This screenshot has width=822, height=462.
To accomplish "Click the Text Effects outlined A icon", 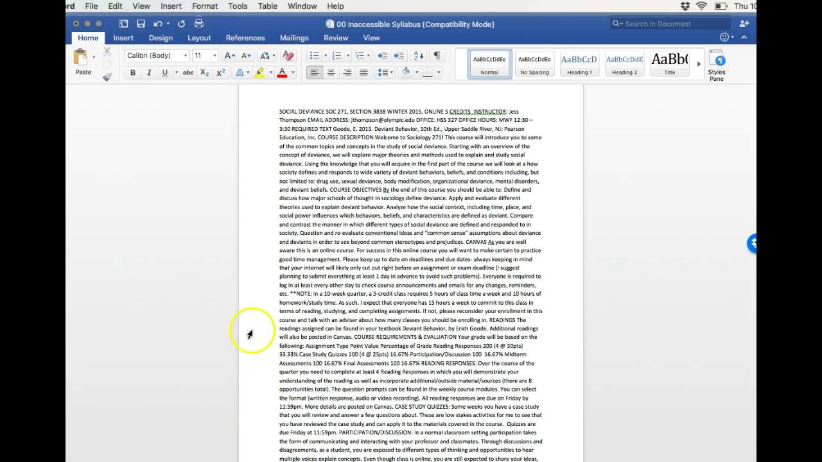I will coord(240,73).
